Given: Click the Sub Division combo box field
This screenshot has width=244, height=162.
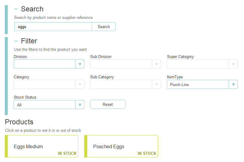Looking at the screenshot, I should click(x=121, y=64).
